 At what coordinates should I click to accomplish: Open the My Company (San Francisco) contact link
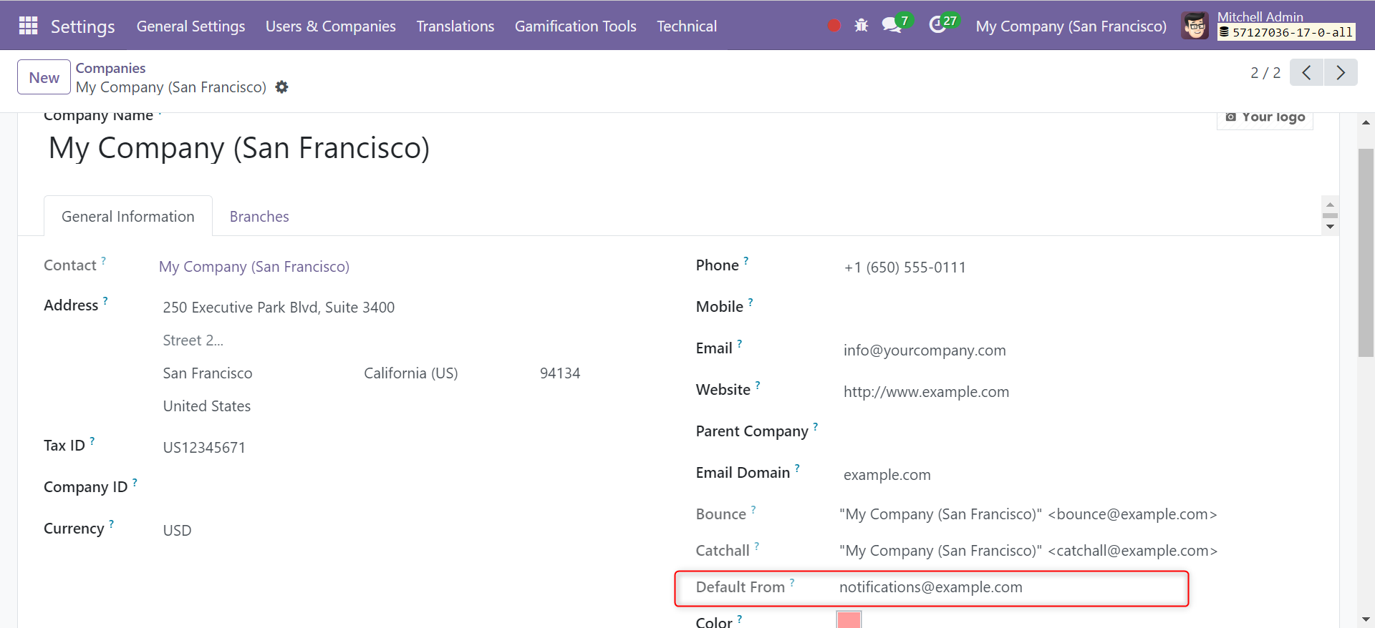pyautogui.click(x=254, y=267)
